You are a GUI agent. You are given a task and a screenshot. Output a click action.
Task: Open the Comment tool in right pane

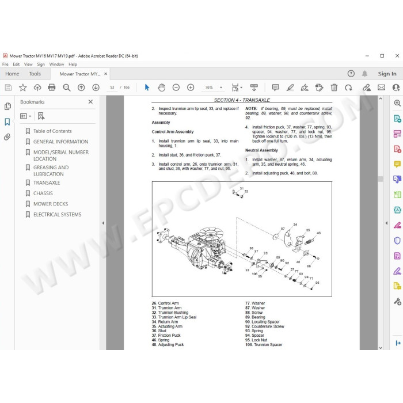(x=397, y=164)
